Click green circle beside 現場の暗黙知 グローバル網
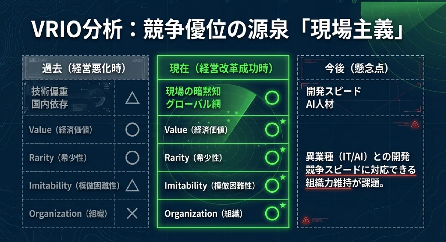 click(272, 98)
